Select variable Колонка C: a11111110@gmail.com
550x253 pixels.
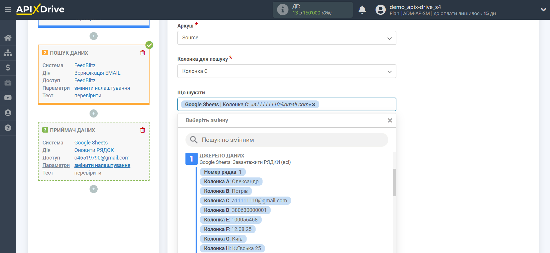[245, 201]
